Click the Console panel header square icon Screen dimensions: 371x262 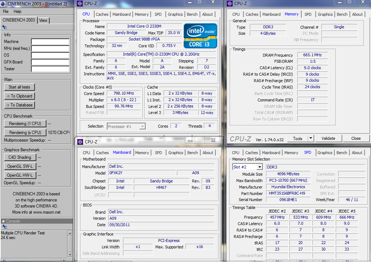(3, 221)
